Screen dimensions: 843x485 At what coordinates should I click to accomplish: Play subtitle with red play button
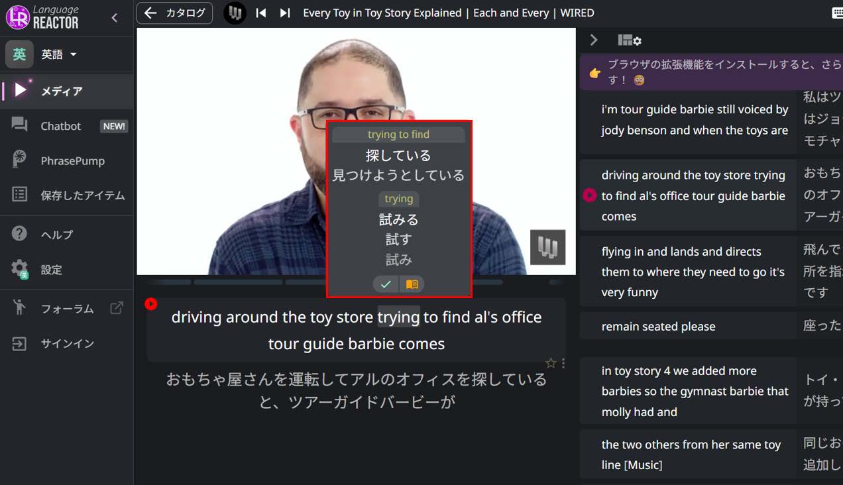151,303
